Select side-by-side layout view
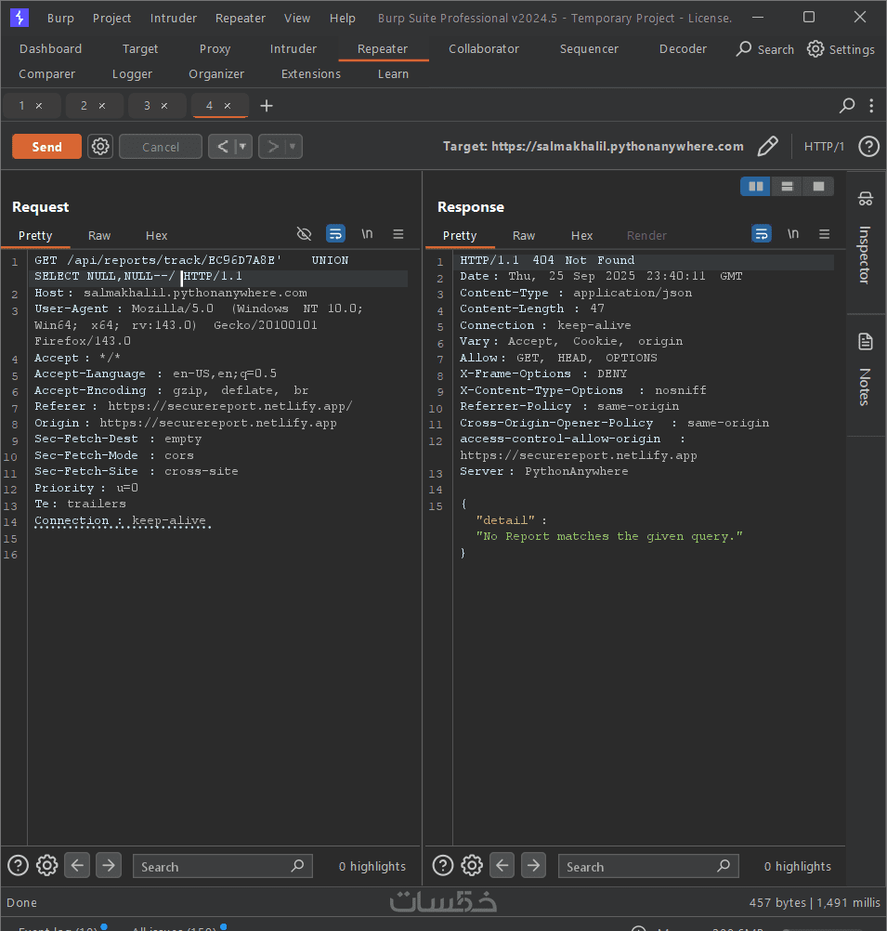Screen dimensions: 887x931 tap(756, 187)
